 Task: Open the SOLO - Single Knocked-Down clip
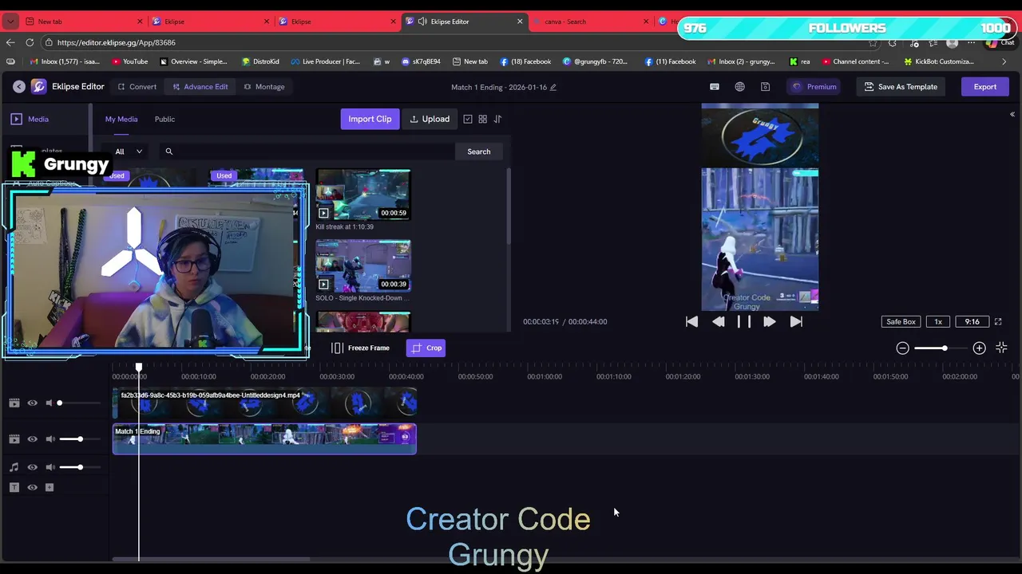(x=363, y=265)
